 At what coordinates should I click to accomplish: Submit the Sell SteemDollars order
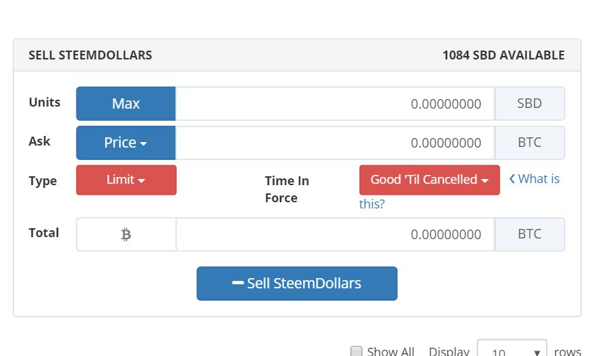pos(297,284)
